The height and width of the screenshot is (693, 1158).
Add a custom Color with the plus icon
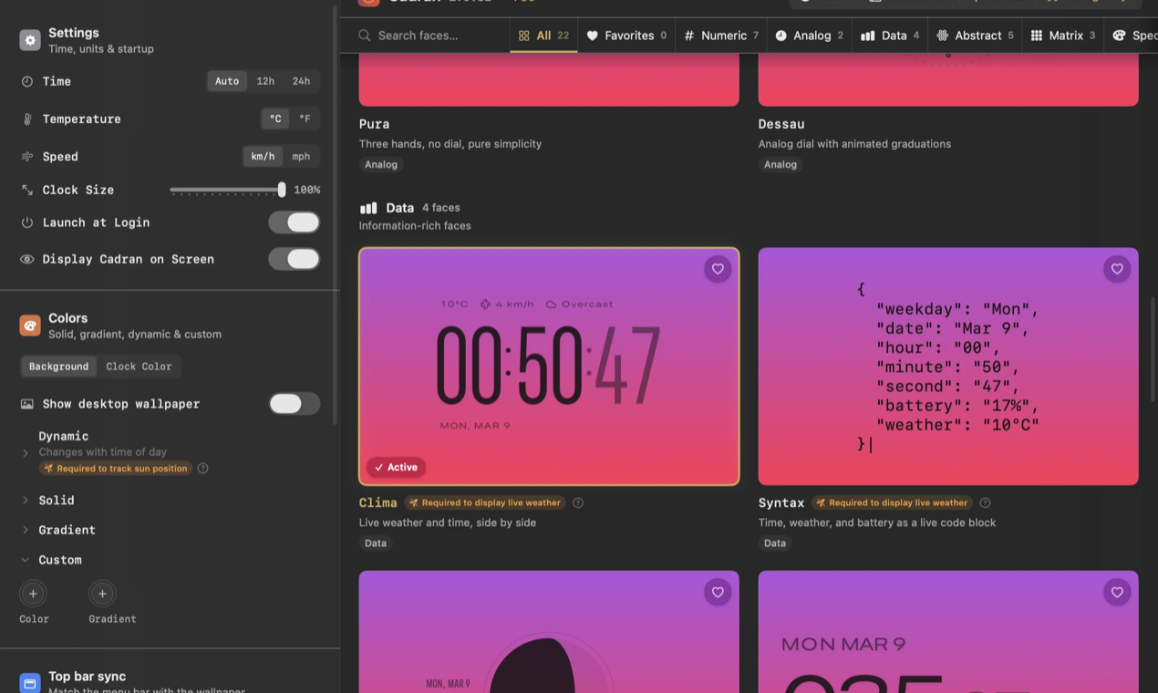[33, 594]
